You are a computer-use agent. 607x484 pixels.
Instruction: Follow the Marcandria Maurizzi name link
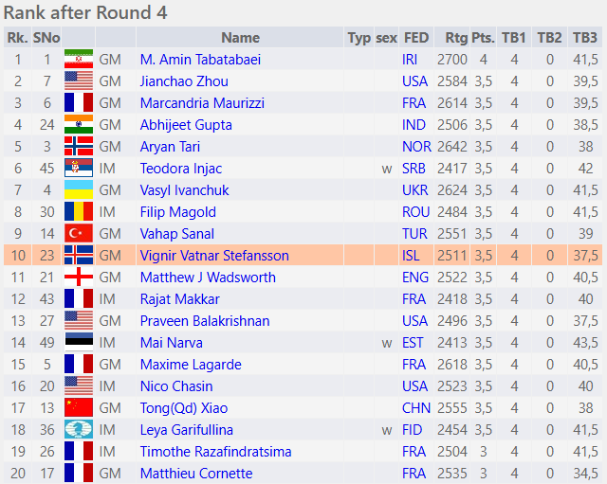202,102
